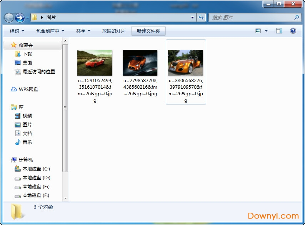The image size is (305, 225).
Task: Click the 本地磁盘 (D:) drive icon
Action: pyautogui.click(x=18, y=179)
